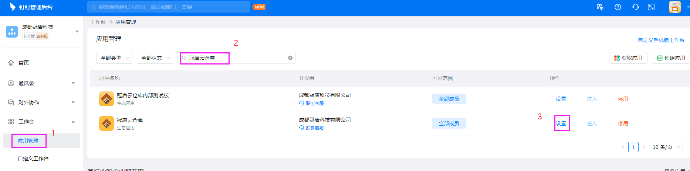Collapse the 工作台 submenu arrow
The width and height of the screenshot is (690, 171).
click(73, 122)
